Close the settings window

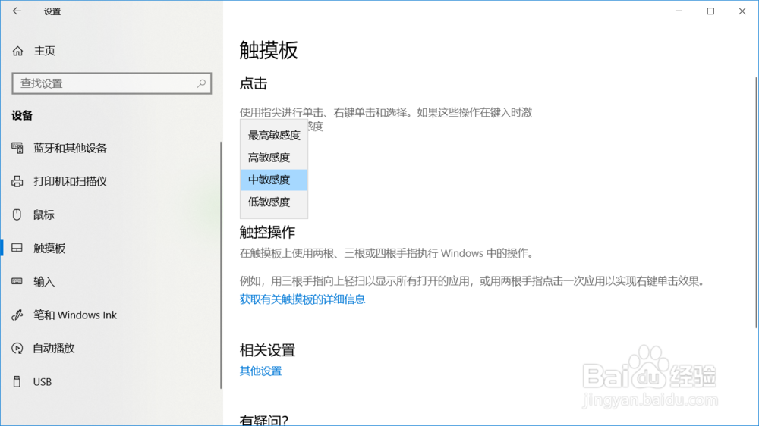(x=742, y=11)
